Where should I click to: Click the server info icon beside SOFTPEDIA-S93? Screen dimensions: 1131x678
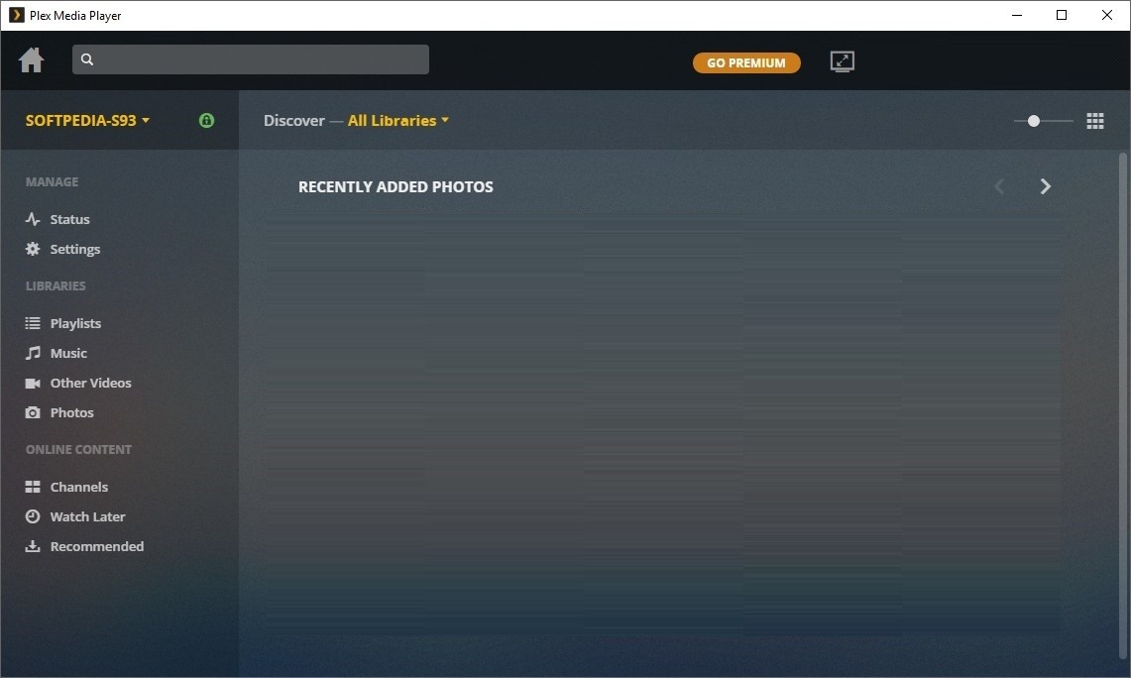(x=206, y=120)
